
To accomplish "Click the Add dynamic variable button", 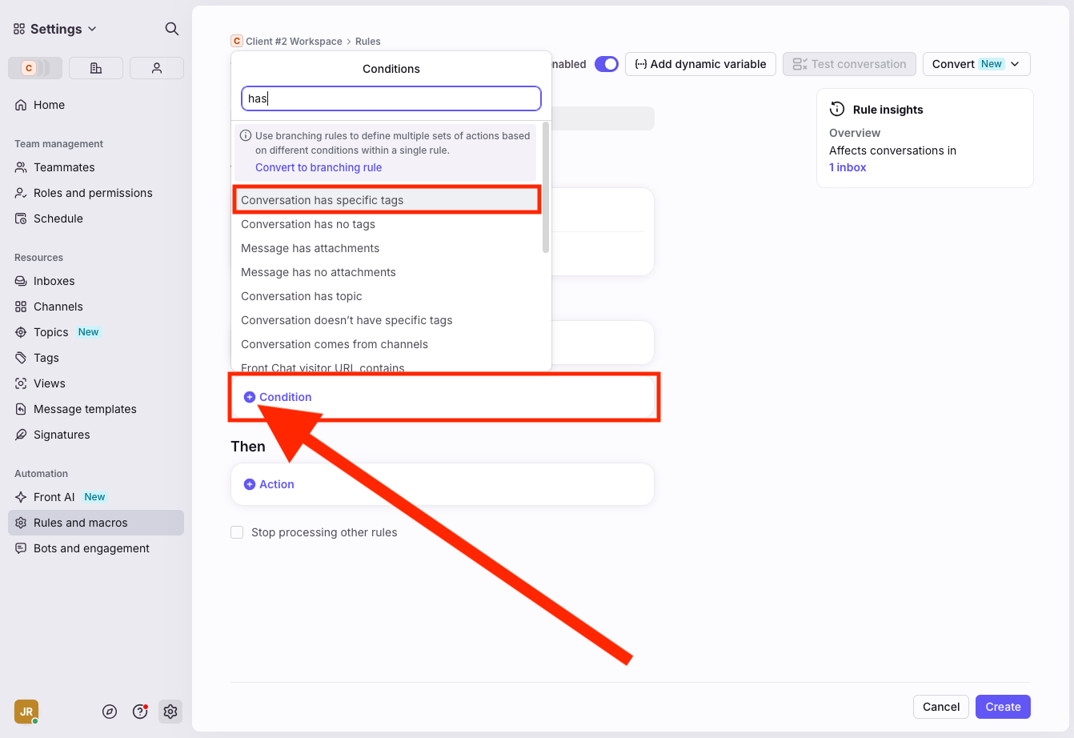I will pyautogui.click(x=700, y=64).
